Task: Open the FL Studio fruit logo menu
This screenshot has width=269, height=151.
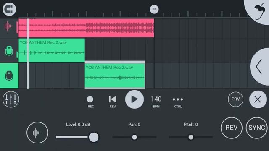Action: [x=260, y=11]
